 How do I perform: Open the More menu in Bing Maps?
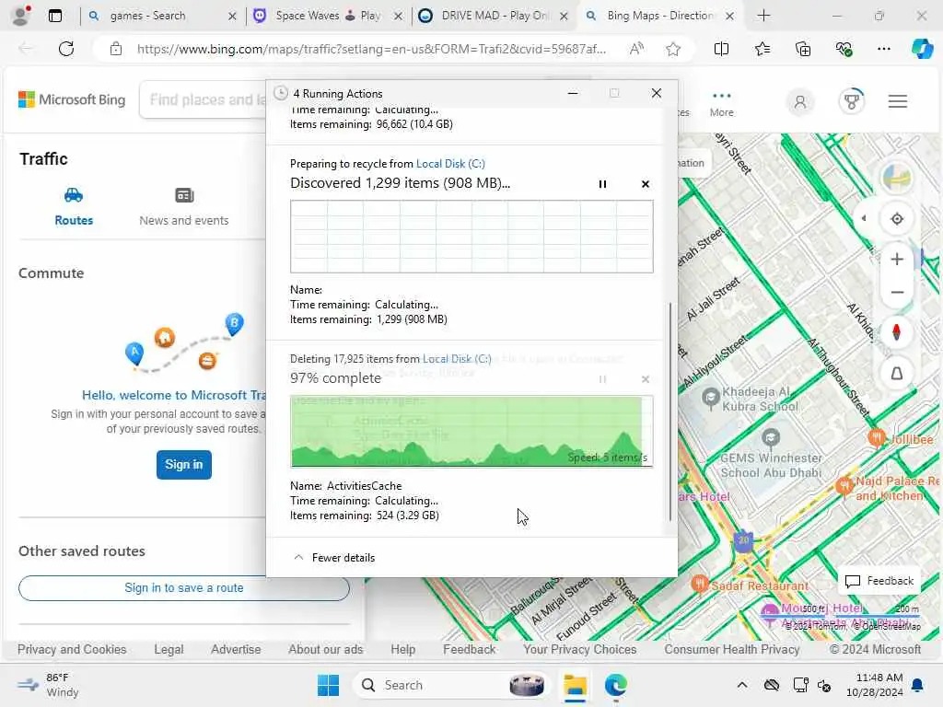721,103
